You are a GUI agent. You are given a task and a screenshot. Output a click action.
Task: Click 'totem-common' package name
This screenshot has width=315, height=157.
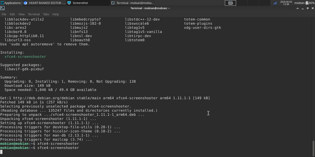(197, 20)
